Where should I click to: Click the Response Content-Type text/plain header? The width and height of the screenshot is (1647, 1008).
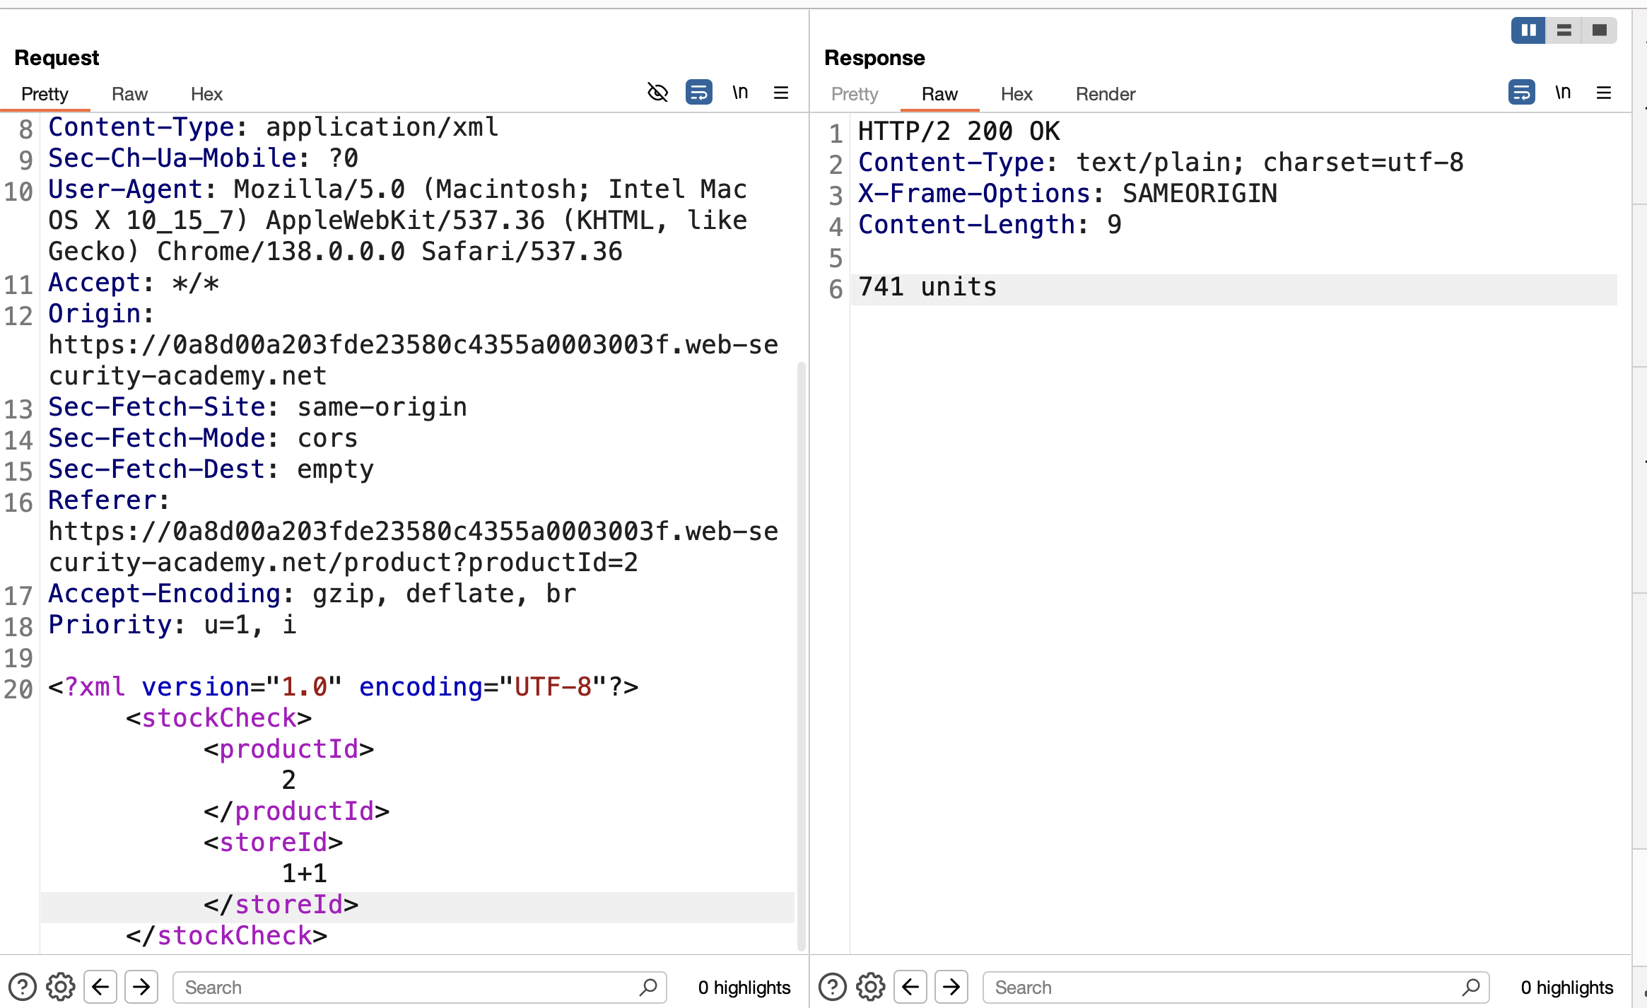pos(1161,163)
